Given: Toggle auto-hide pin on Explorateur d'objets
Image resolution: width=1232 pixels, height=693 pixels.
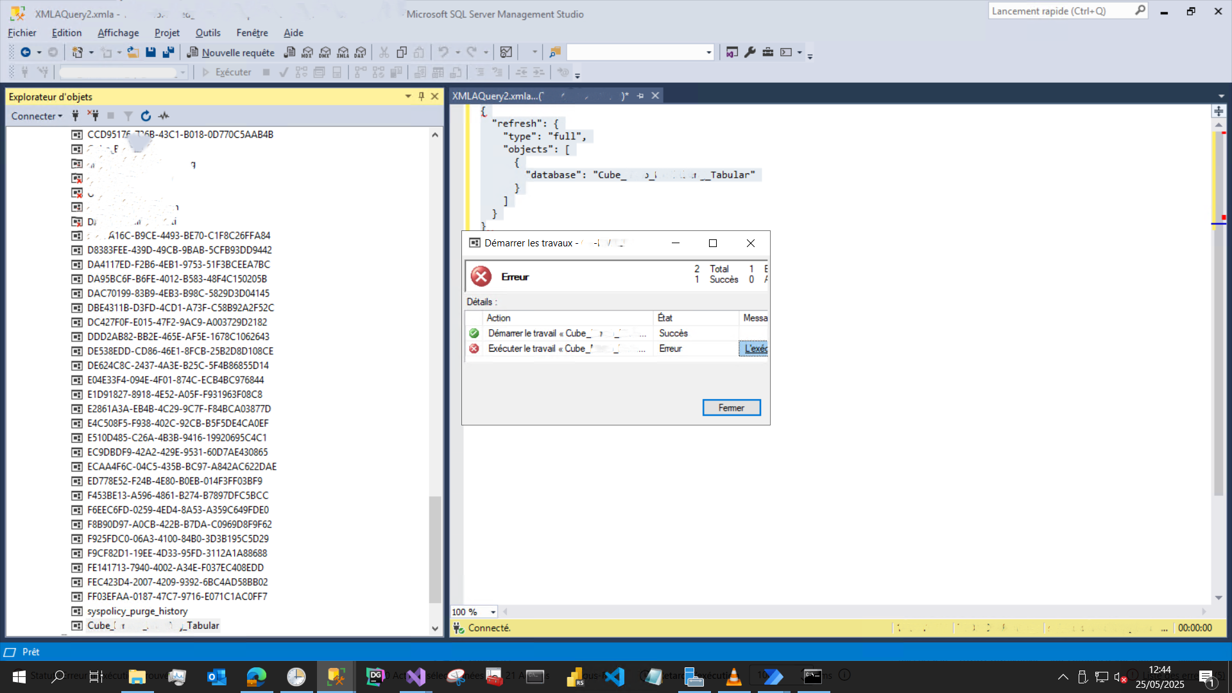Looking at the screenshot, I should pos(422,96).
